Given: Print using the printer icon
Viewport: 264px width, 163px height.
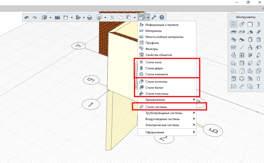Looking at the screenshot, I should [x=90, y=18].
